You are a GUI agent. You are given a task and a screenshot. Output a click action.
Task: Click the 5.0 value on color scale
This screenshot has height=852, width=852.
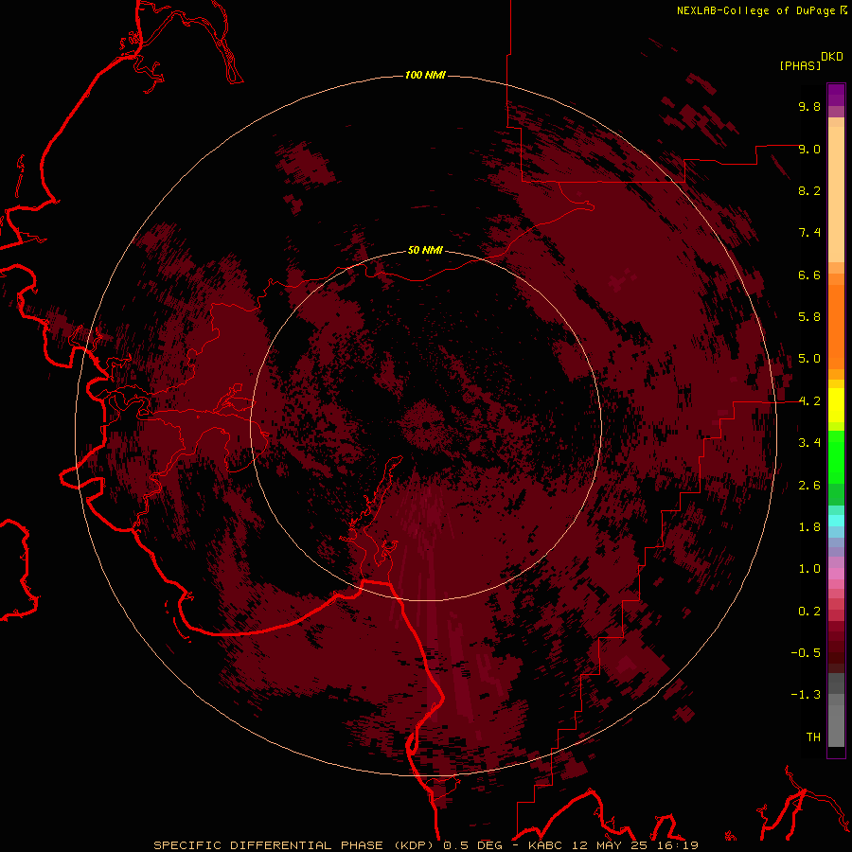[x=809, y=359]
